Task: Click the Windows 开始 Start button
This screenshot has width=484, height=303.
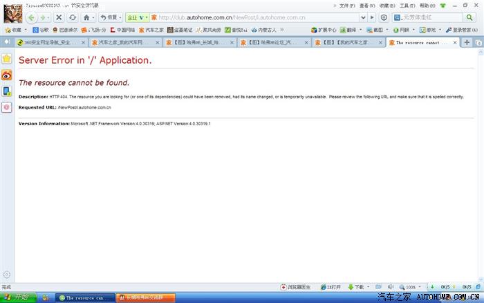Action: pyautogui.click(x=17, y=297)
